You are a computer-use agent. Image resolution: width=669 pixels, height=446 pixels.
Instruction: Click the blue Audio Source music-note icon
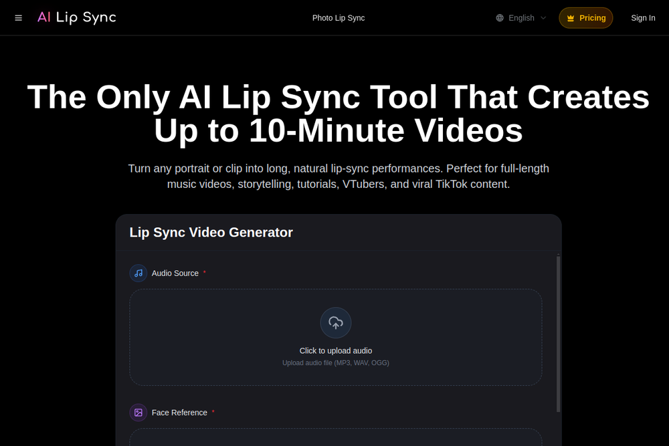pos(138,273)
